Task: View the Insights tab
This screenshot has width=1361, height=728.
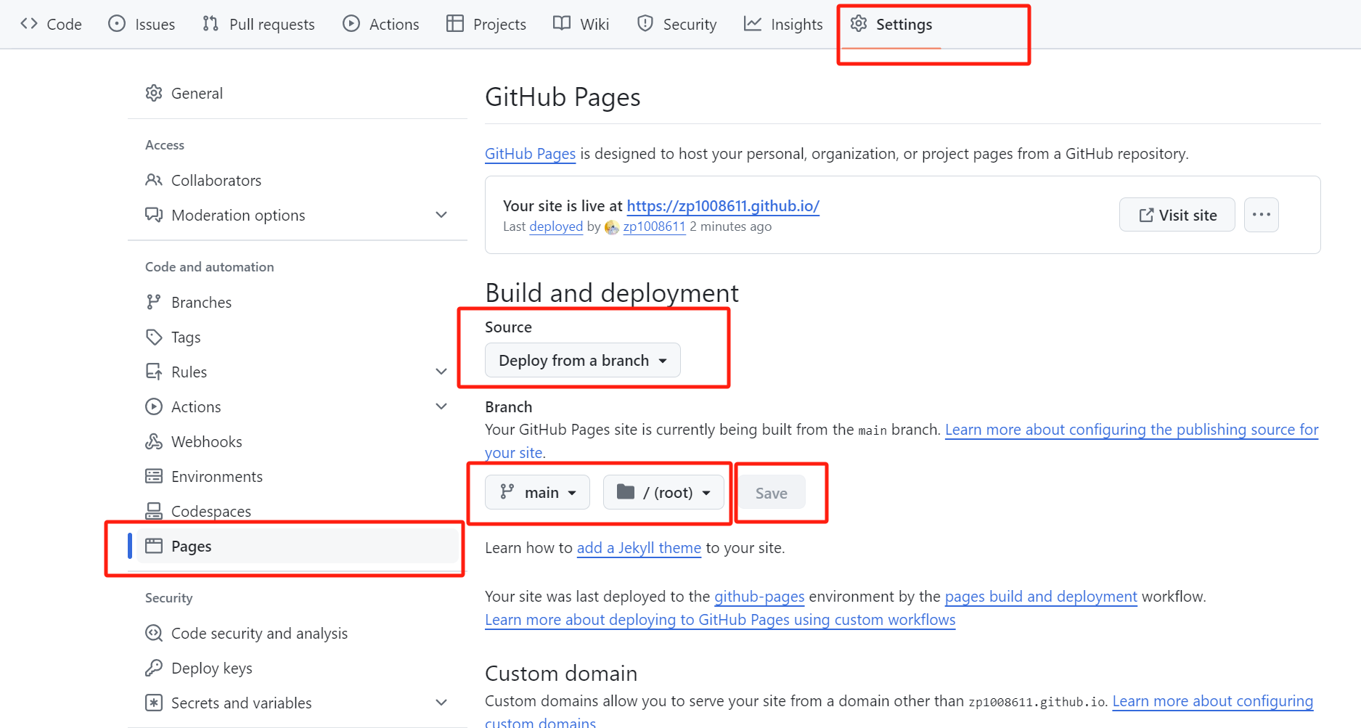Action: pos(783,24)
